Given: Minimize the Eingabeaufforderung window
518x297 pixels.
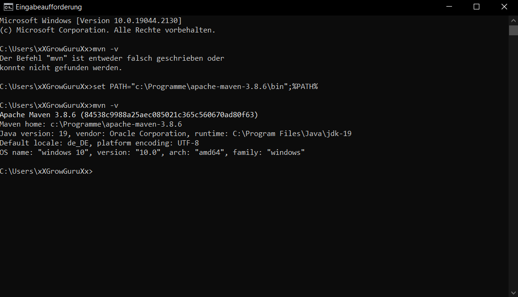Looking at the screenshot, I should [449, 7].
